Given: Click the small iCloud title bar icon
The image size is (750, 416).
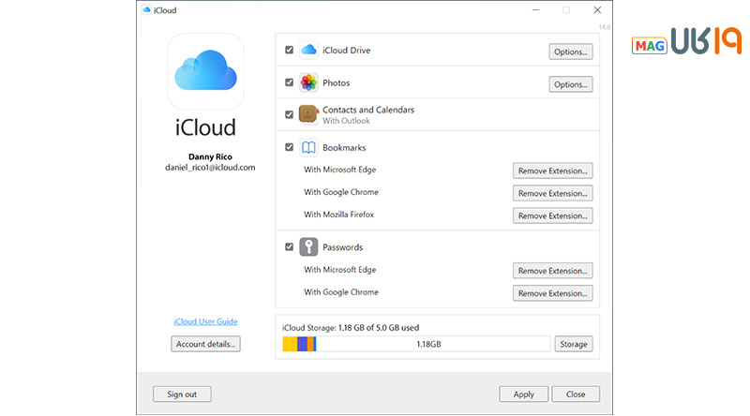Looking at the screenshot, I should [x=146, y=10].
